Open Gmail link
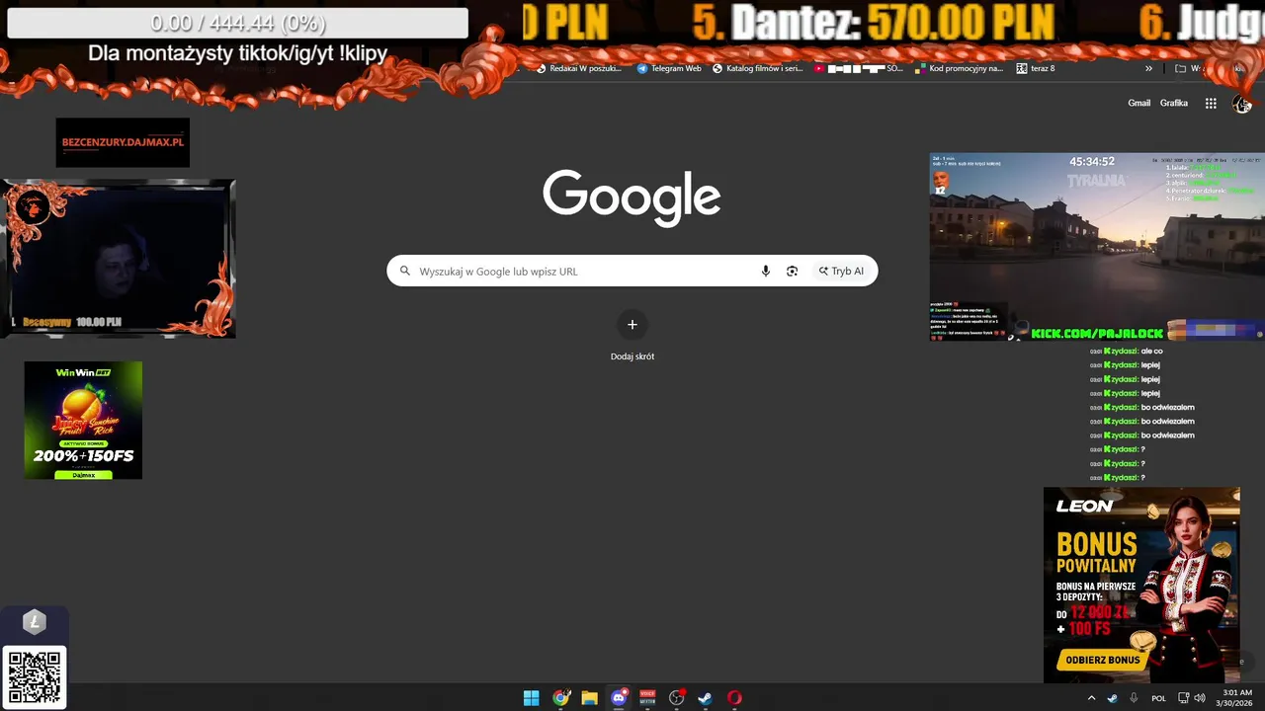 click(x=1139, y=103)
